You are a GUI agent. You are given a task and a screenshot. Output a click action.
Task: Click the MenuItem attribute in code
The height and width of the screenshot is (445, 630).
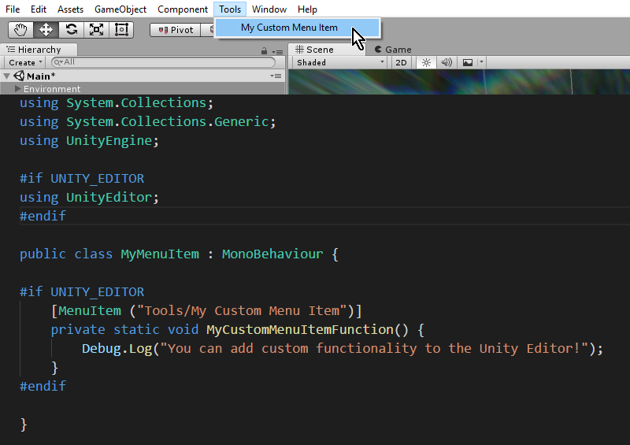coord(90,311)
